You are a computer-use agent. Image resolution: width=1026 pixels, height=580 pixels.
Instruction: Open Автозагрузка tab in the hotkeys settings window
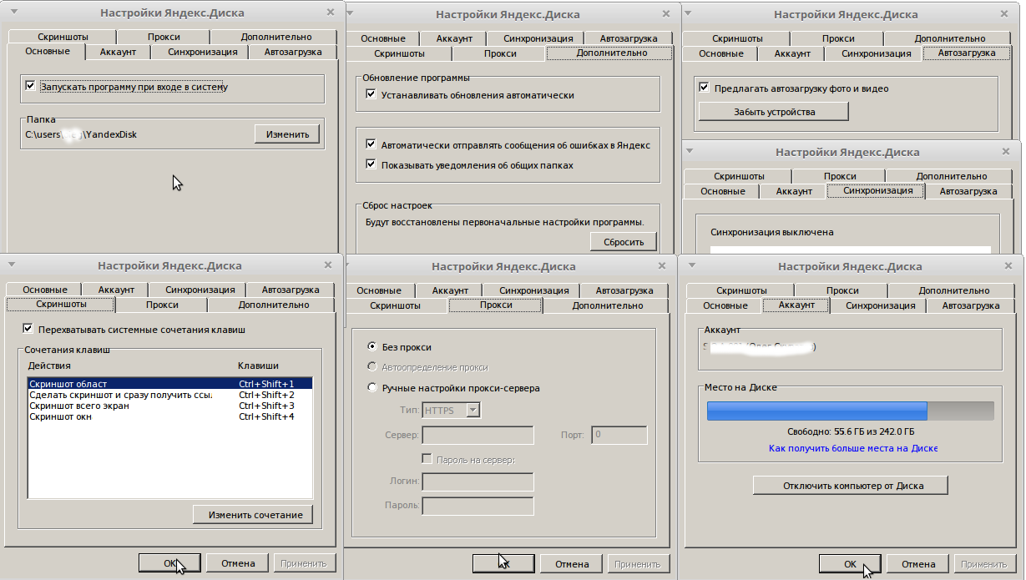[291, 290]
